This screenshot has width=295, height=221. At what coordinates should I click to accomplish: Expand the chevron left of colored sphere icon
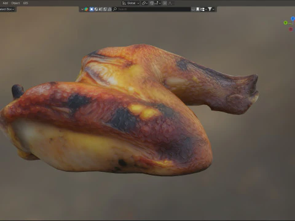click(x=82, y=9)
